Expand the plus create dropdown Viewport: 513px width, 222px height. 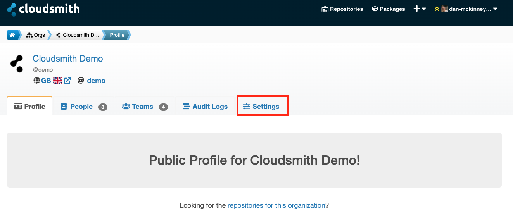point(420,9)
